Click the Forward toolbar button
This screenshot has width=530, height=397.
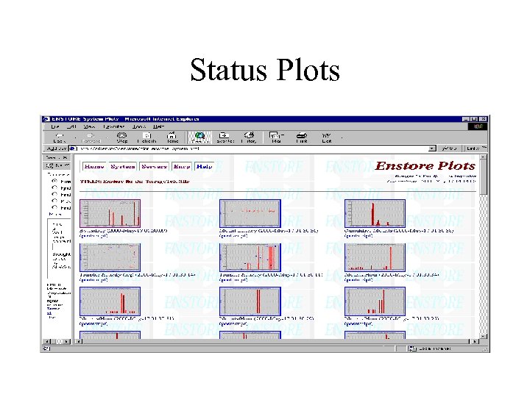pyautogui.click(x=91, y=137)
